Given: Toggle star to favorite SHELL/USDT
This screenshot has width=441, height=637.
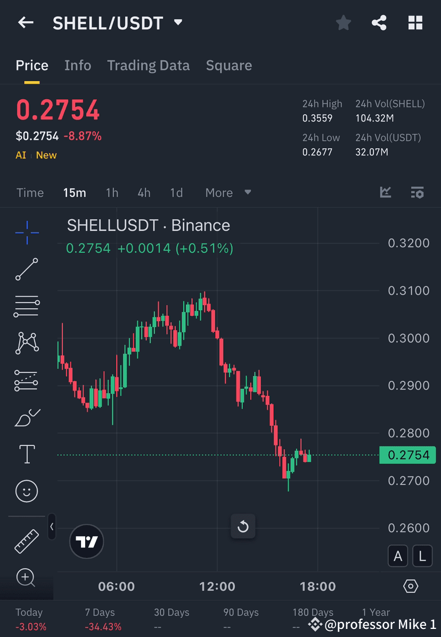Looking at the screenshot, I should pyautogui.click(x=343, y=22).
